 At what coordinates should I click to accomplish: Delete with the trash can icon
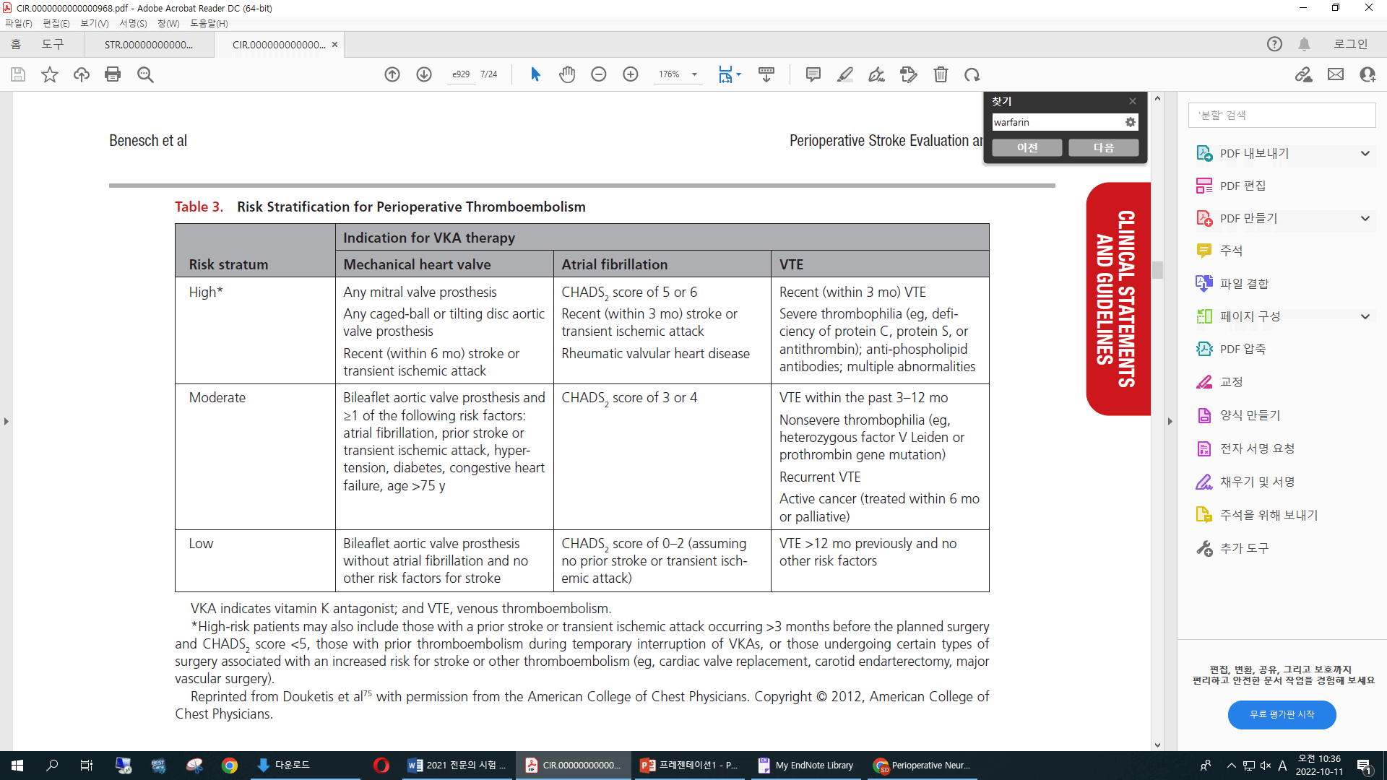(x=941, y=74)
